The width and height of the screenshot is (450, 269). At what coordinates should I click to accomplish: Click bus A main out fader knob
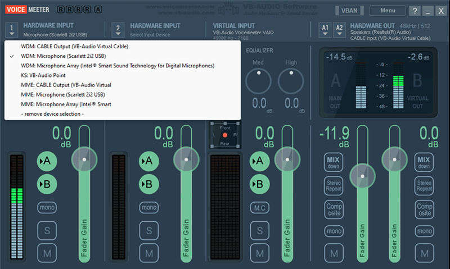click(362, 176)
